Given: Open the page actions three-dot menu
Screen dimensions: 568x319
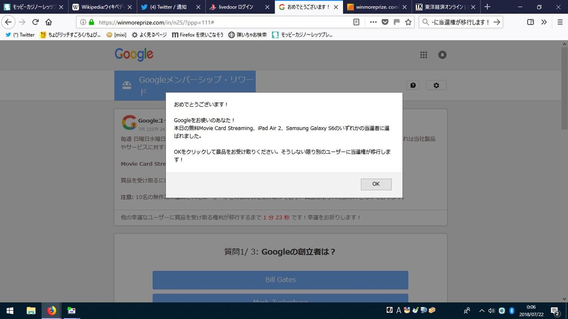Looking at the screenshot, I should click(x=373, y=22).
